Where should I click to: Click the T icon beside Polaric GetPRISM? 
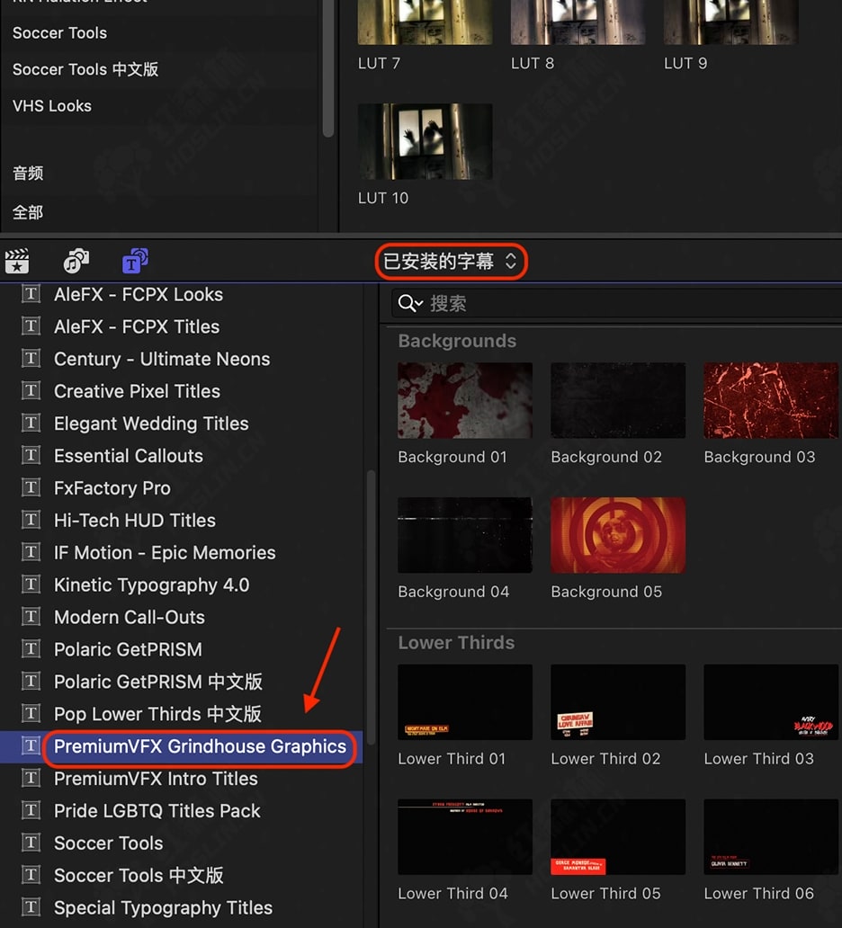point(31,648)
